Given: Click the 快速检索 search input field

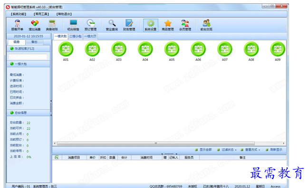Looking at the screenshot, I should pos(28,56).
